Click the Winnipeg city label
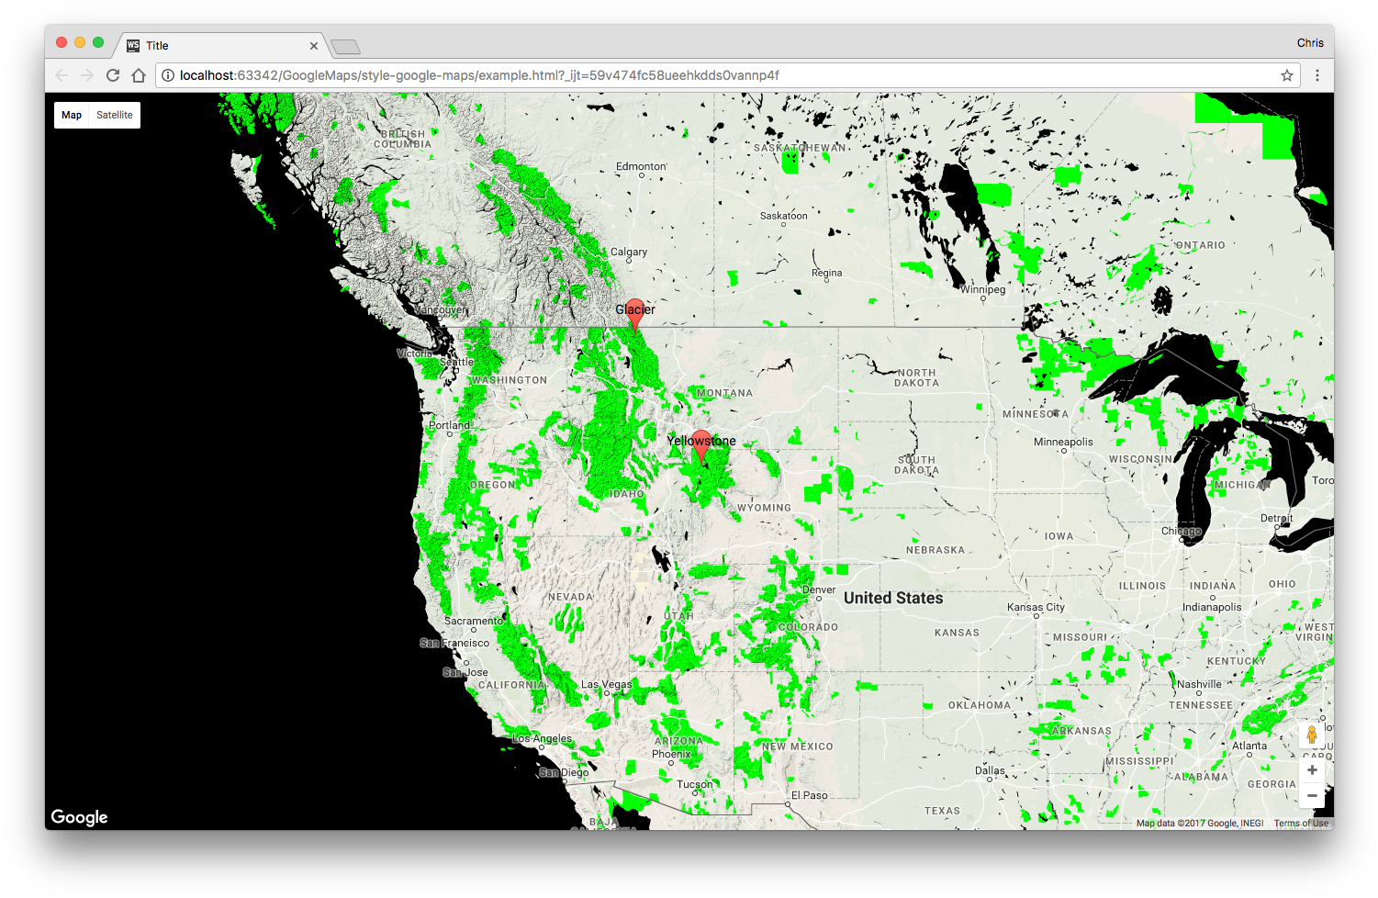1378x898 pixels. pos(982,289)
